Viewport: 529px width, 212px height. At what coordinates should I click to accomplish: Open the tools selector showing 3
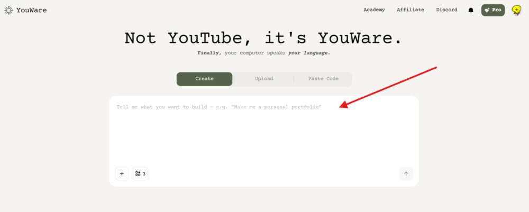point(140,173)
